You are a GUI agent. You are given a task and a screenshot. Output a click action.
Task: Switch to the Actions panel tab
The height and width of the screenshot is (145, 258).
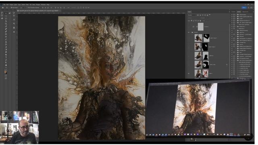click(239, 12)
